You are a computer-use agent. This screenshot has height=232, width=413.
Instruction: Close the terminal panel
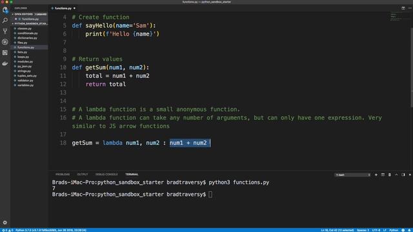(410, 175)
